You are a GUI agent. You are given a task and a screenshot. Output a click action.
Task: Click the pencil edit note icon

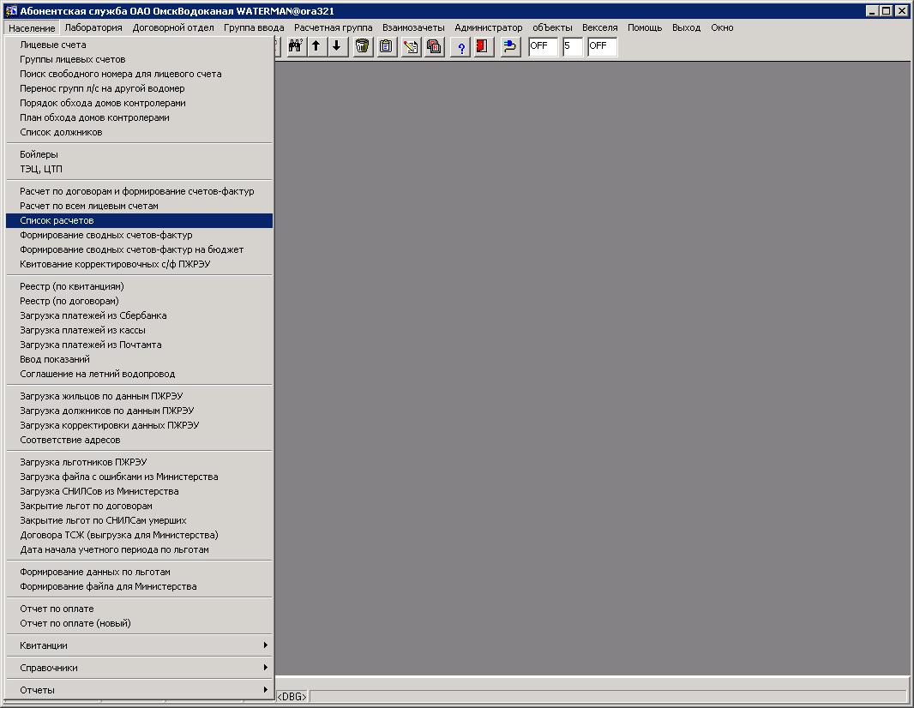click(411, 46)
